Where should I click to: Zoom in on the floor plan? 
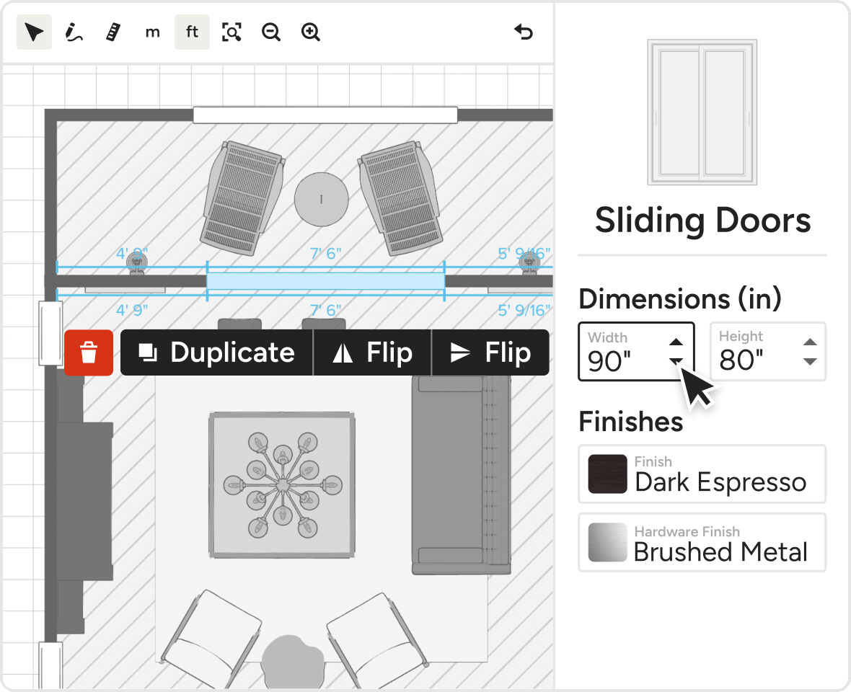[311, 32]
